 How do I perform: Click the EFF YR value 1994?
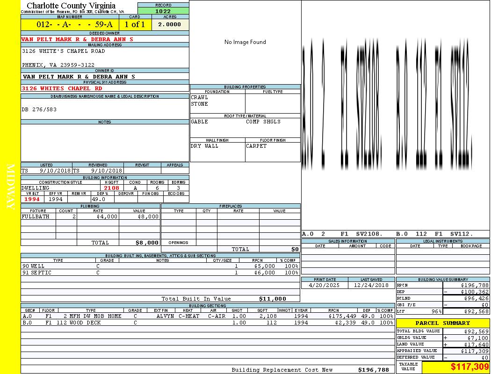coord(56,199)
